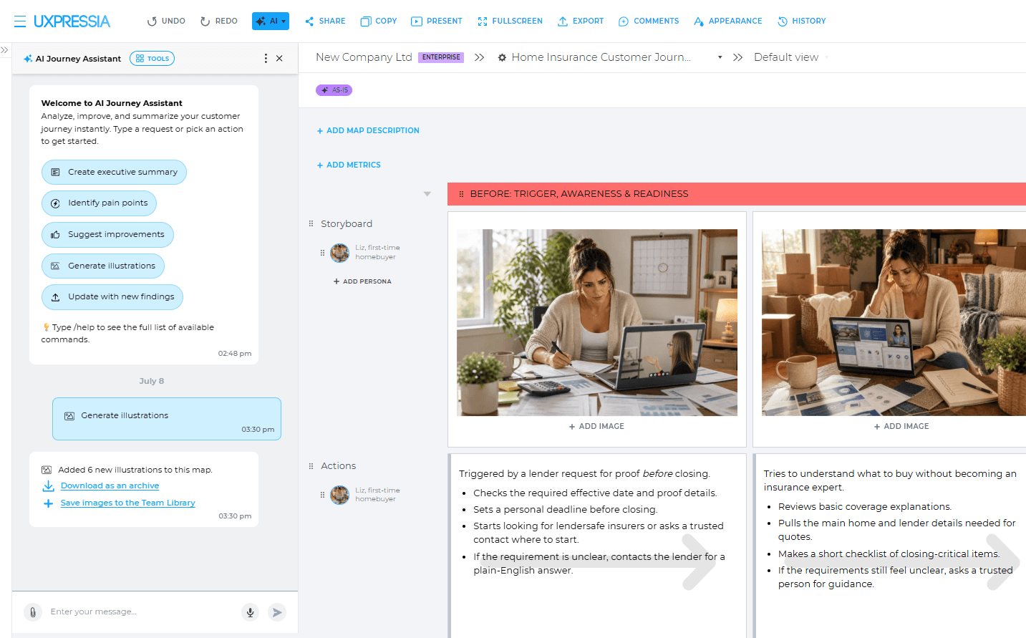
Task: Click the persona drag handle under Actions
Action: pyautogui.click(x=322, y=495)
